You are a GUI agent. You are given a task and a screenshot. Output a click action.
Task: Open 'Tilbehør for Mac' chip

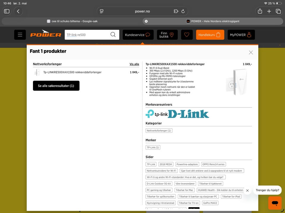coord(184,190)
